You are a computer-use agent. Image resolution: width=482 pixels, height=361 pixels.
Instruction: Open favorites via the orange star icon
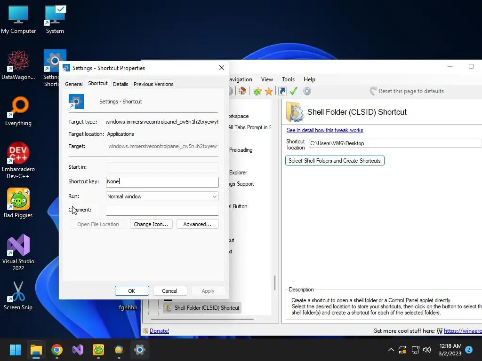[x=269, y=91]
